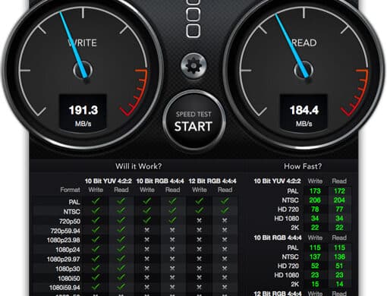387x296 pixels.
Task: Select the 1080i50 format row label
Action: (69, 279)
